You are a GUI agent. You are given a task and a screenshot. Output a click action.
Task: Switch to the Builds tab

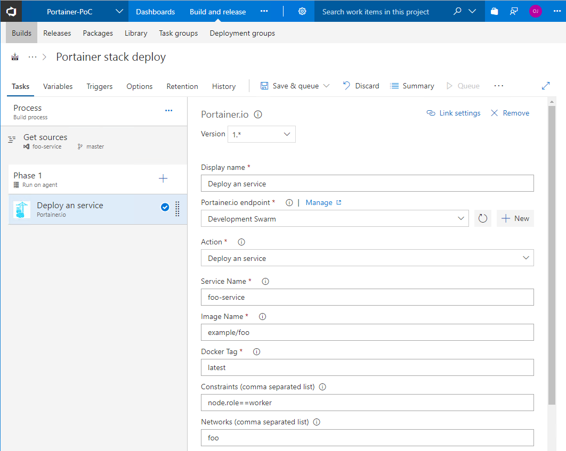(22, 33)
